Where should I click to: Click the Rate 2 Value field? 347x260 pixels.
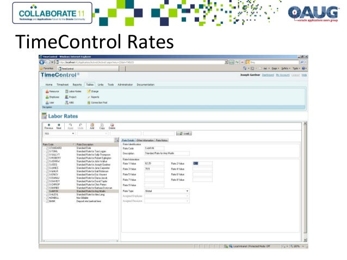pyautogui.click(x=202, y=163)
